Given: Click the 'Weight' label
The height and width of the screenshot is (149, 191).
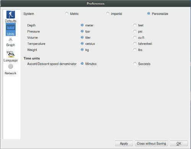Looking at the screenshot, I should [32, 50].
